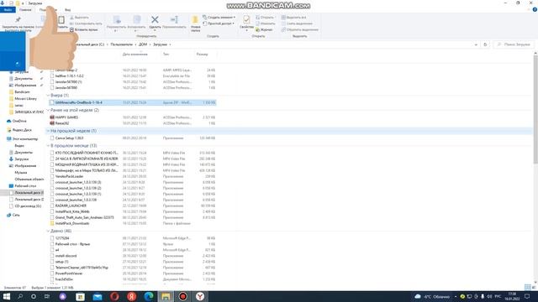Click Invert selection (Обратить выделение)
The image size is (538, 302).
click(300, 30)
